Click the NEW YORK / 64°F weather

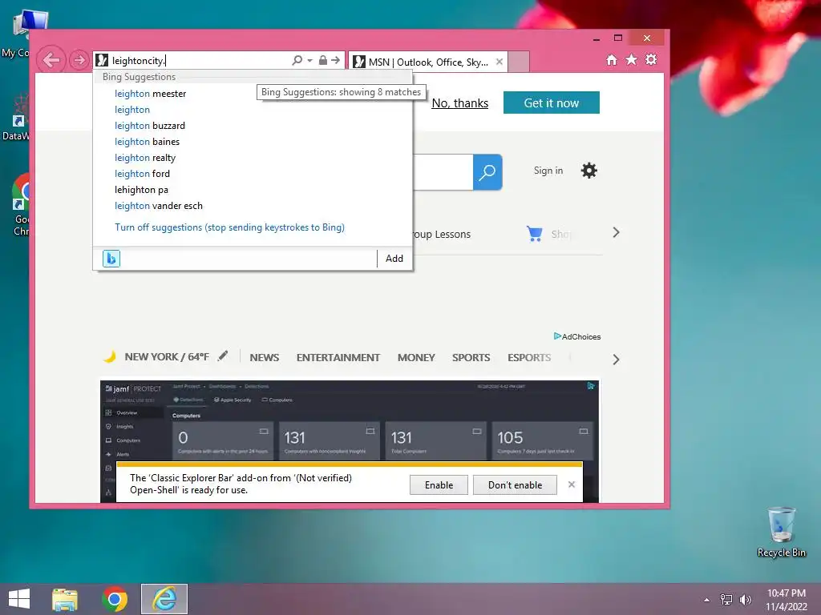coord(167,357)
